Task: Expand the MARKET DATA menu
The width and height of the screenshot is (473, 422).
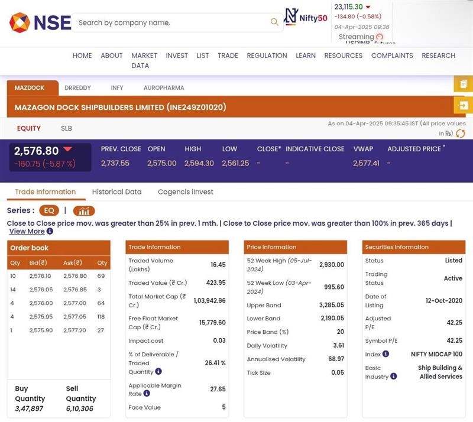Action: 144,60
